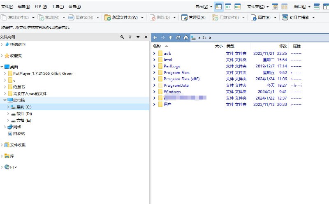
Task: Open the Display (显示) dropdown
Action: pos(203,7)
